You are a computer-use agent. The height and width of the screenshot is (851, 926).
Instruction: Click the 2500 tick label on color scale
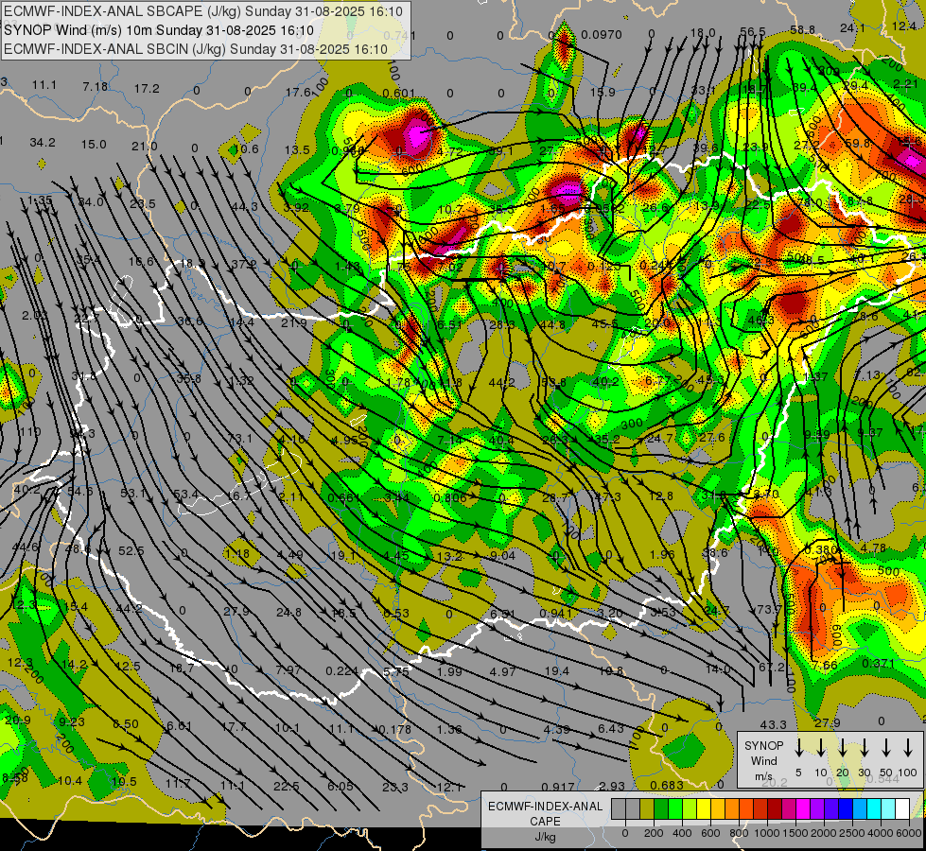point(853,833)
